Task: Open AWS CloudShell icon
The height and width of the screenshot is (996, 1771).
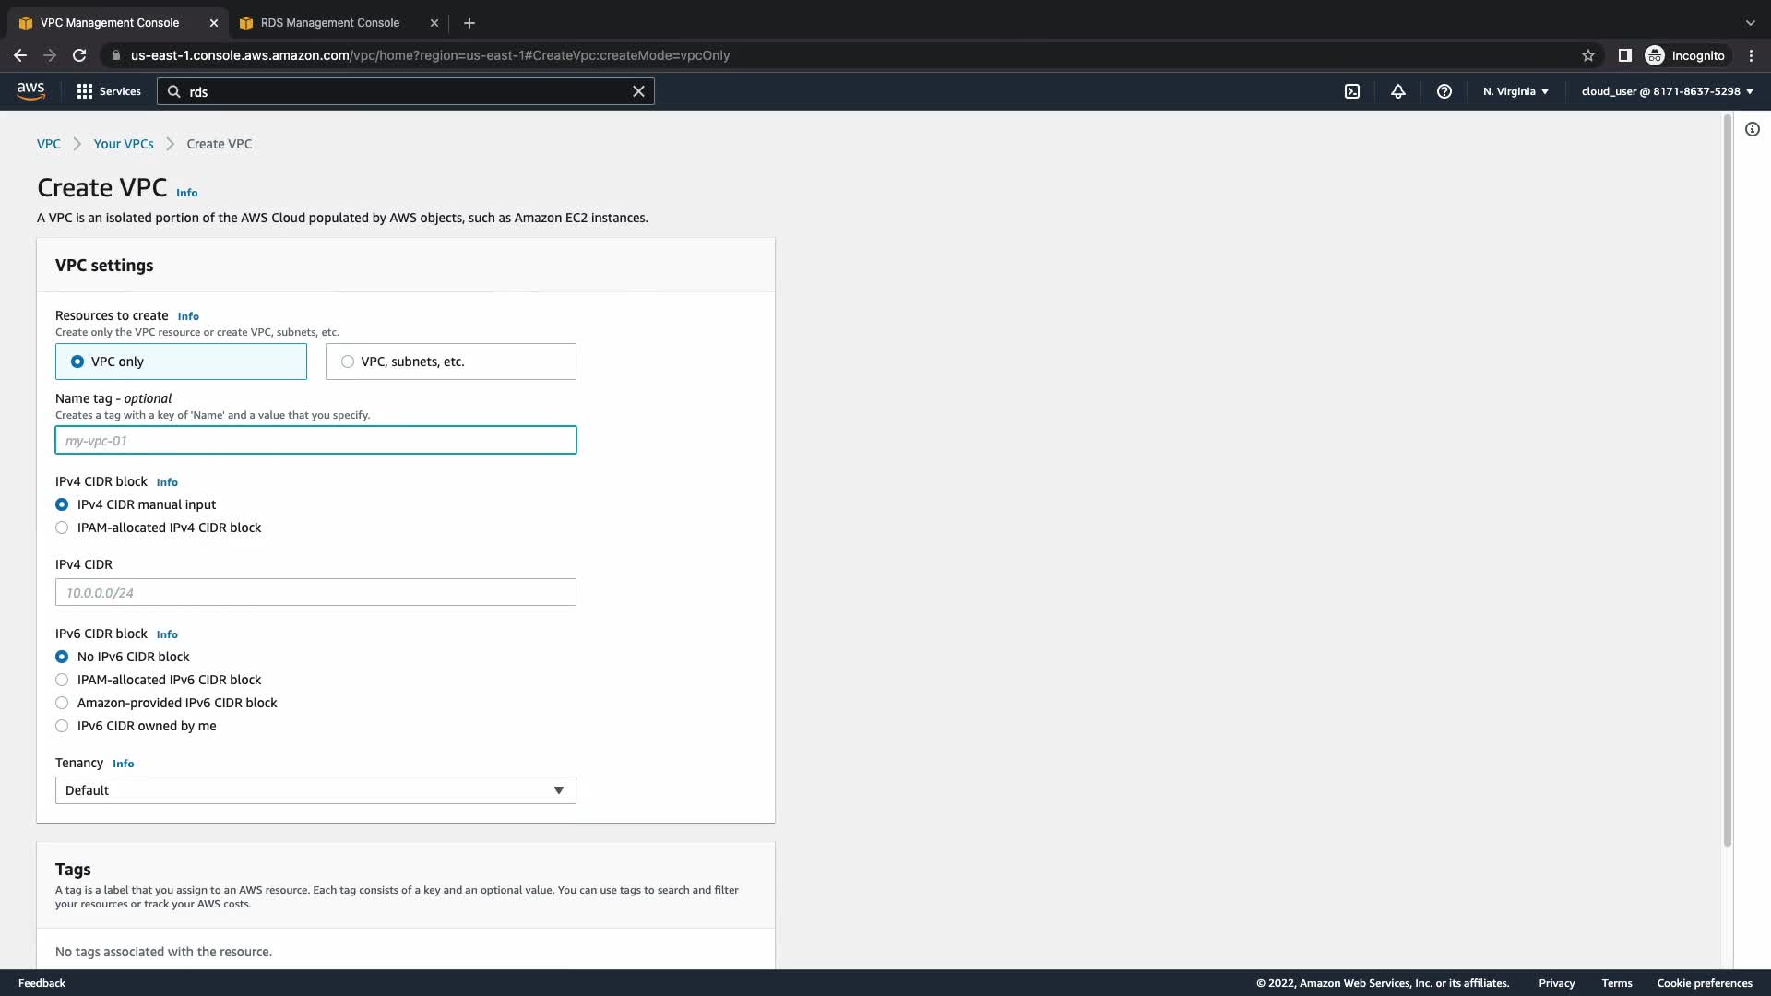Action: click(1352, 91)
